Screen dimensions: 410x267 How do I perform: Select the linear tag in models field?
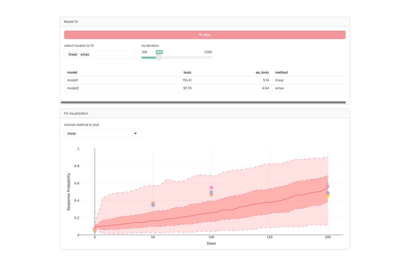pos(73,55)
